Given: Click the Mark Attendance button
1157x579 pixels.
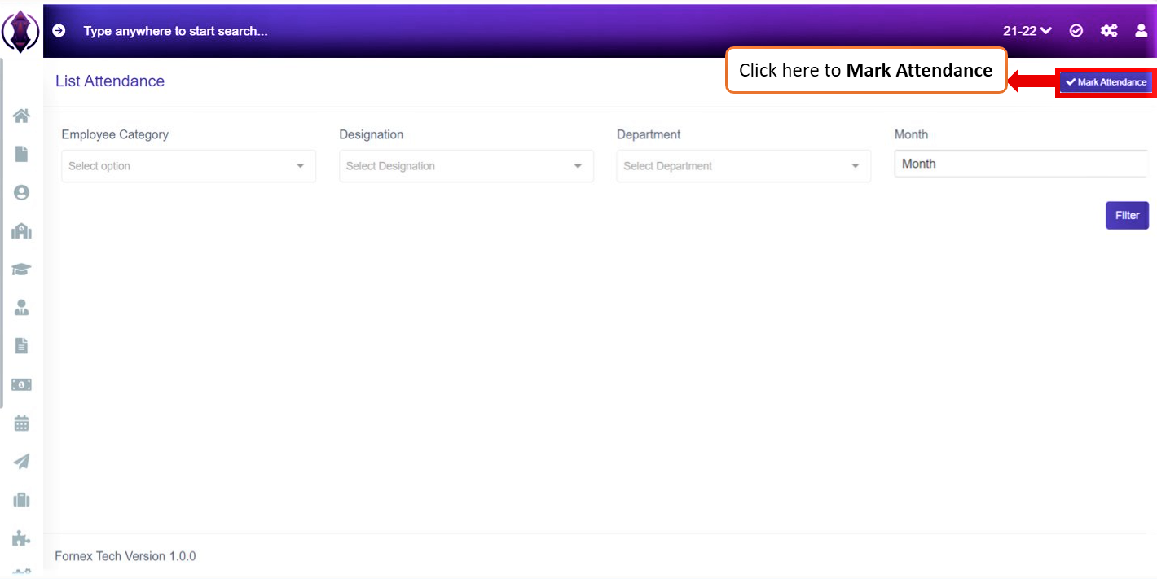Looking at the screenshot, I should [1106, 82].
